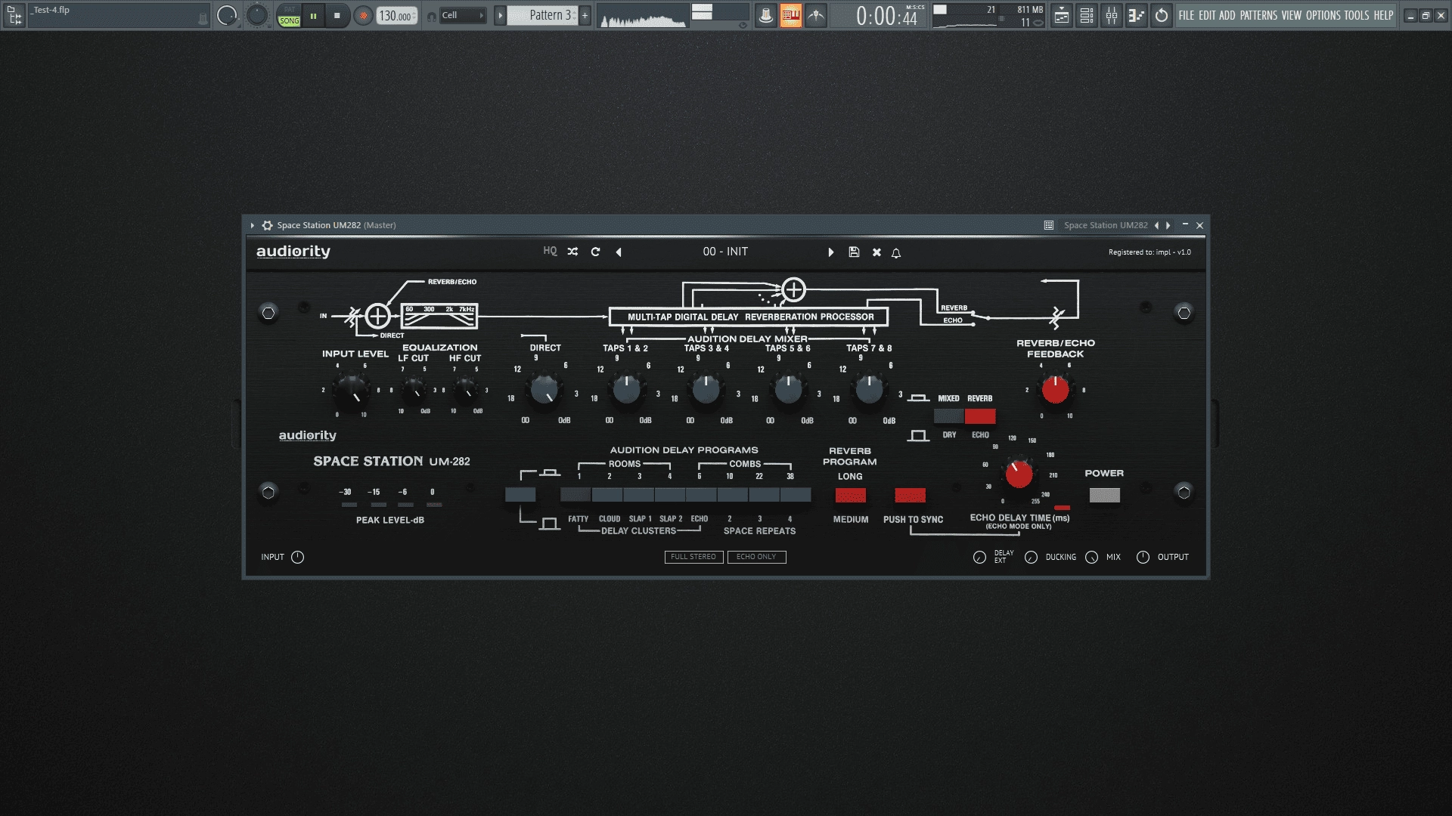Screen dimensions: 1452x816
Task: Toggle SONG mode button
Action: 289,21
